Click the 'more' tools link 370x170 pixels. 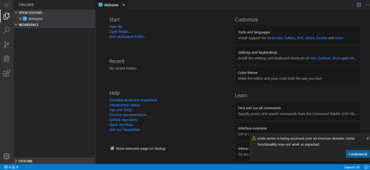point(339,38)
